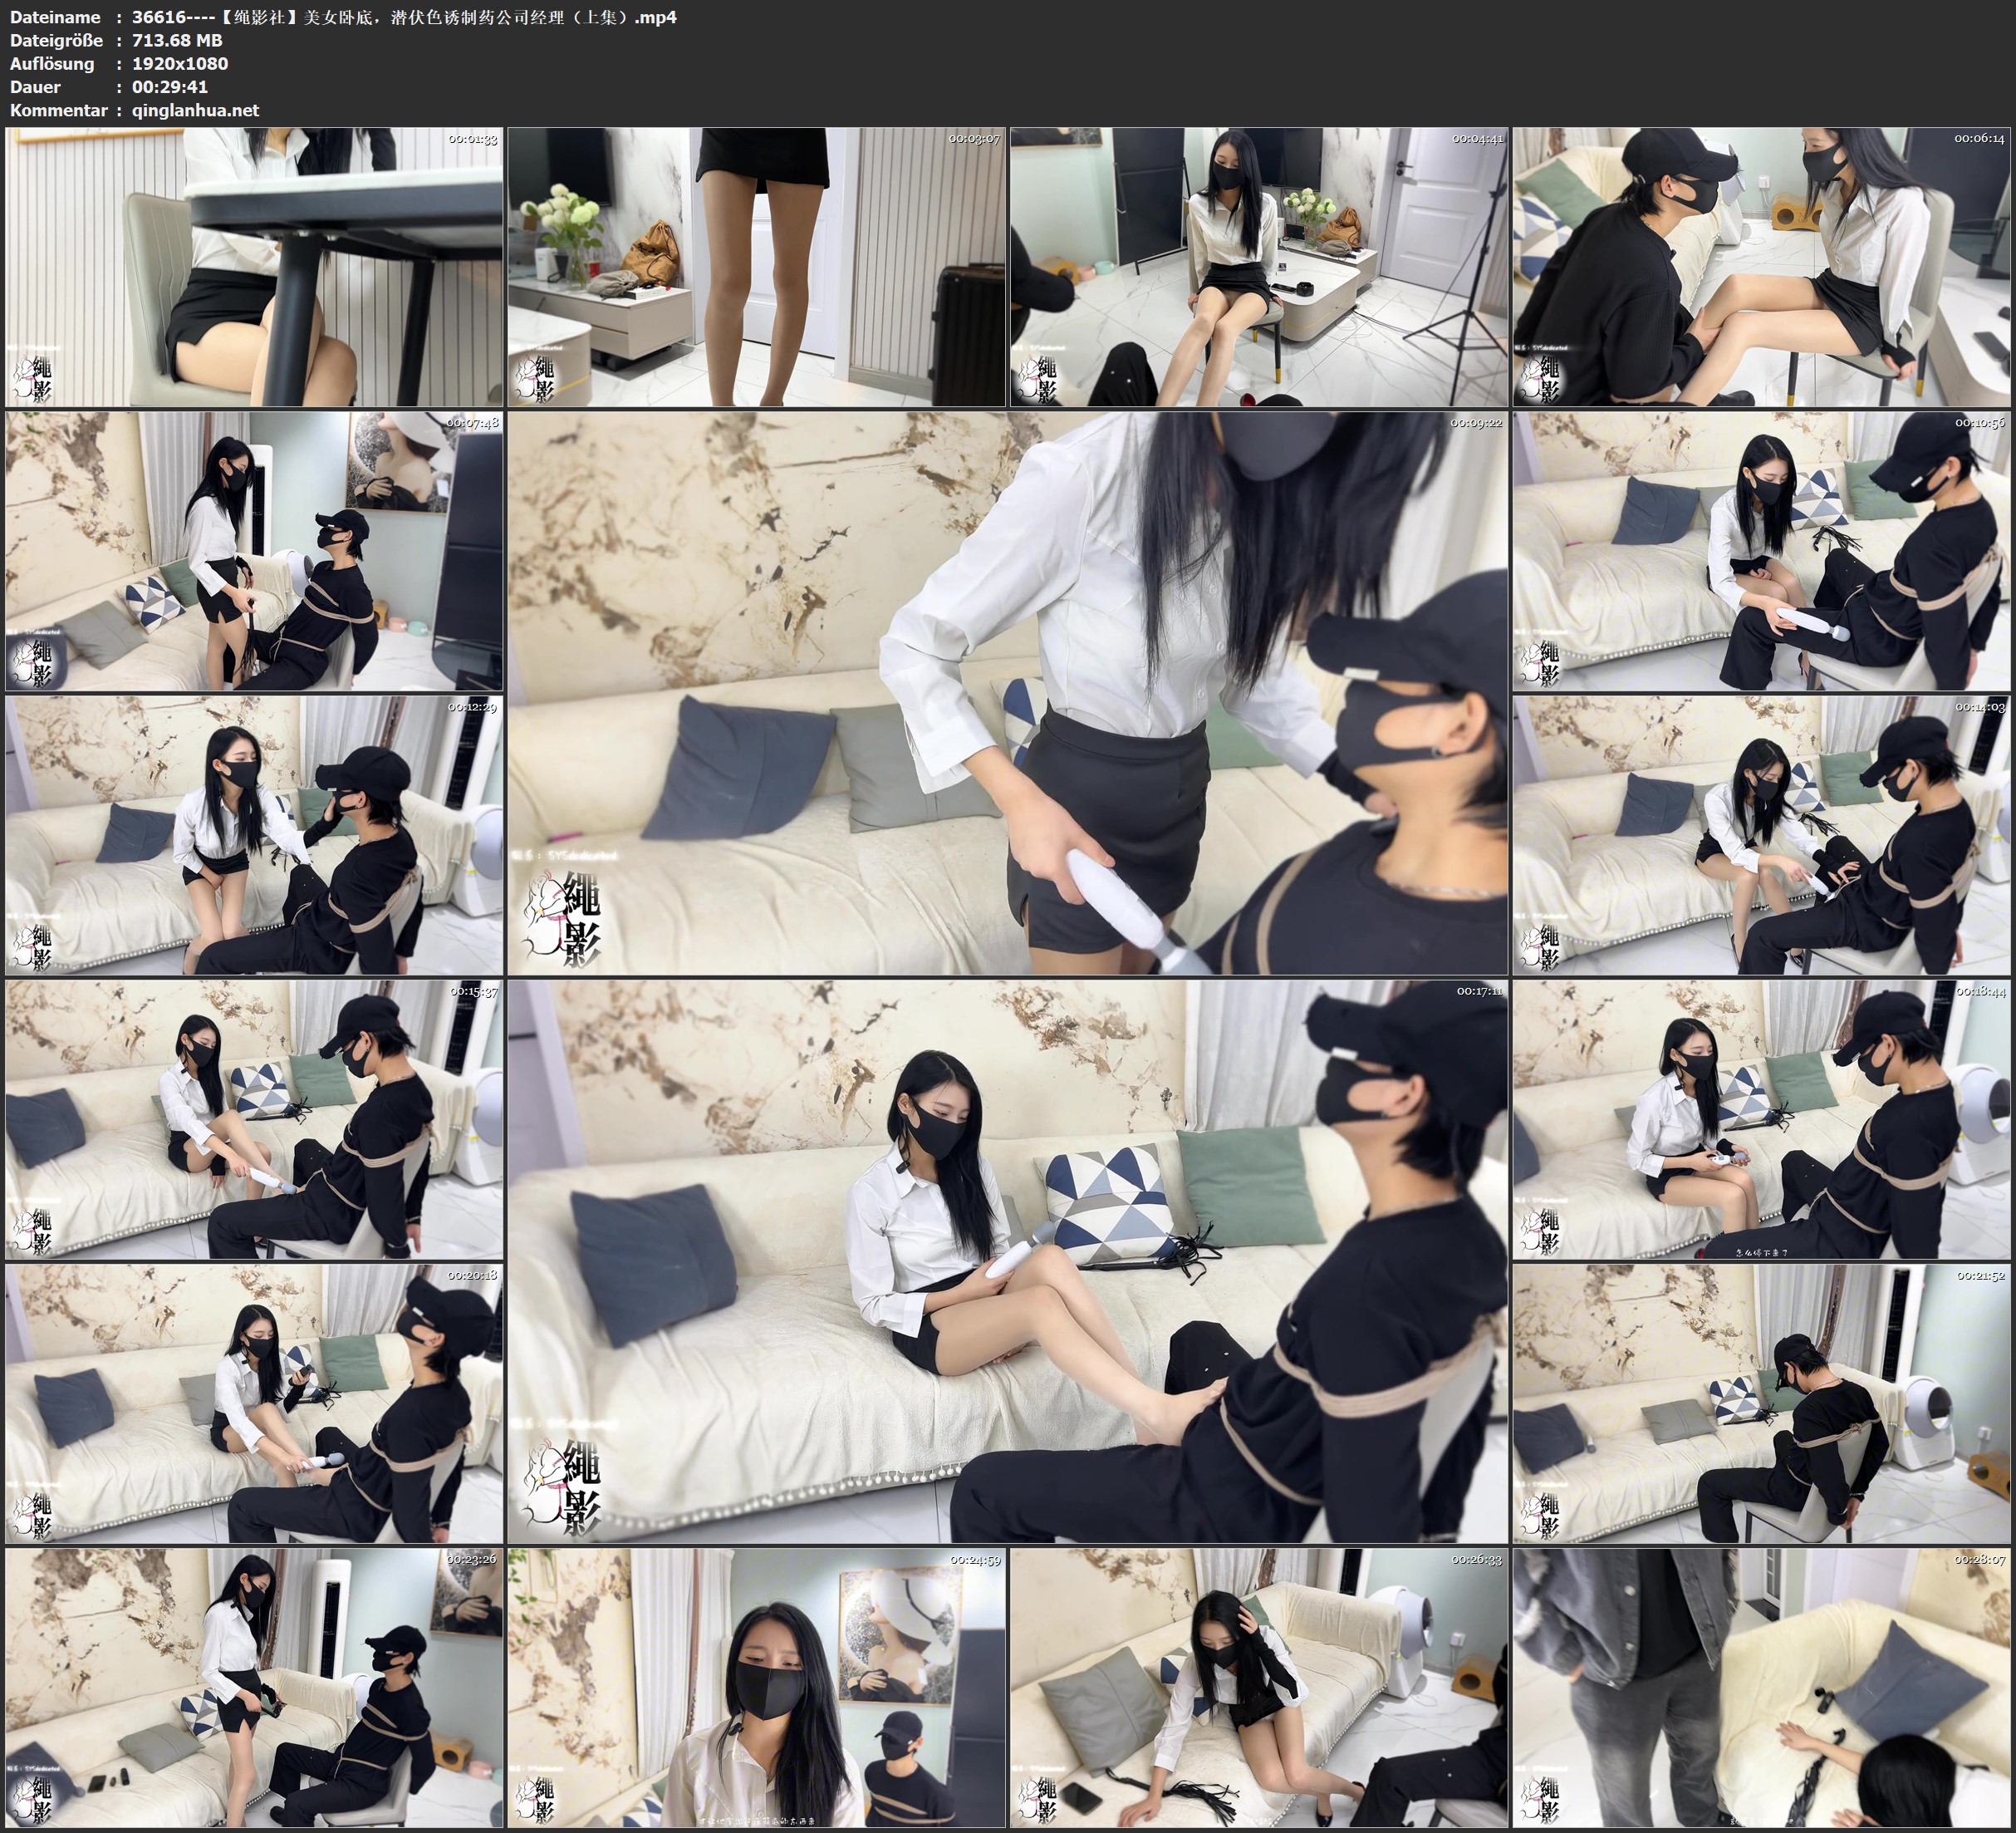Click the thumbnail at 00:14:03
Viewport: 2016px width, 1833px height.
(x=1761, y=835)
